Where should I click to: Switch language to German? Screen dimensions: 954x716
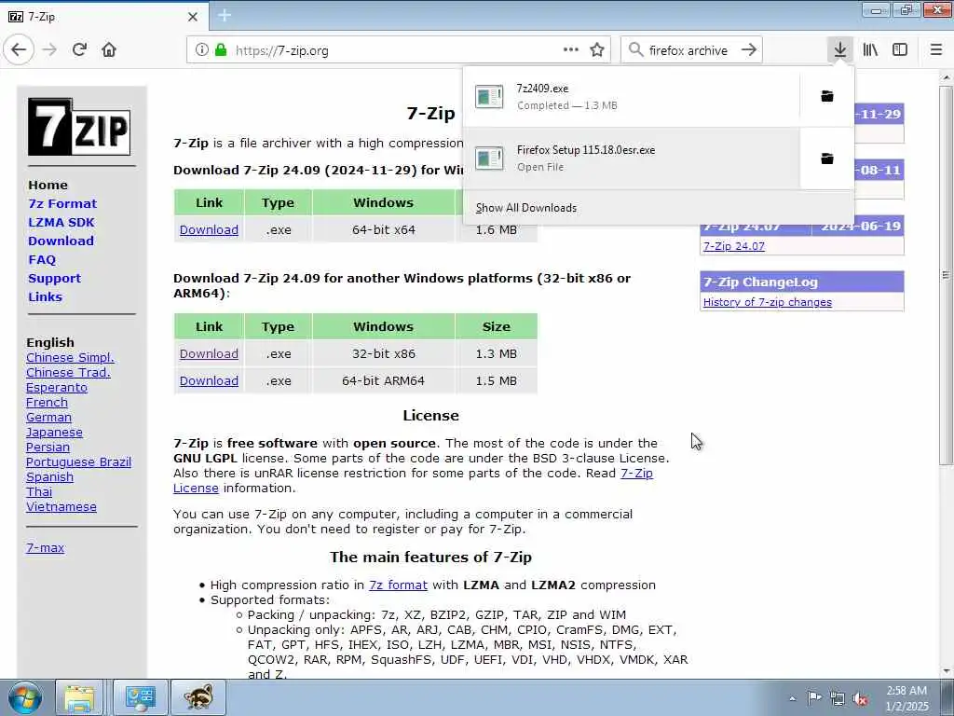click(x=48, y=417)
